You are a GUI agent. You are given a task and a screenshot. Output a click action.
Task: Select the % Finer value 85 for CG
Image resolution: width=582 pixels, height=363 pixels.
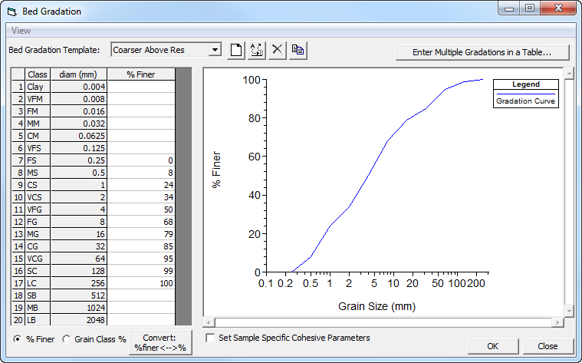click(141, 246)
